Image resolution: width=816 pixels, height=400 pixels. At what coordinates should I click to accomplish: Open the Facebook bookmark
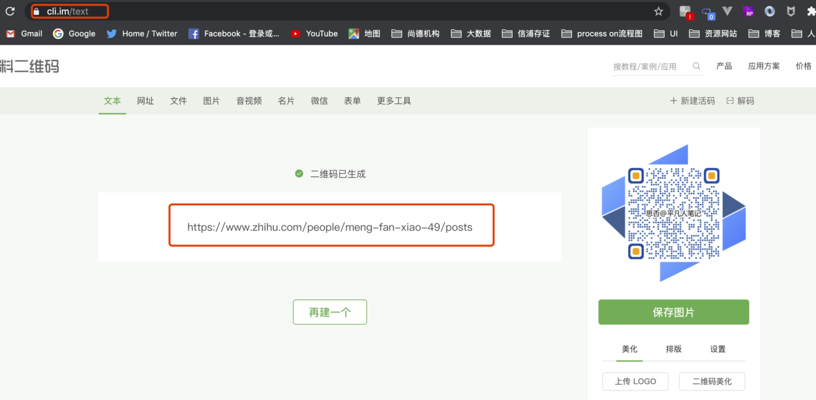[233, 34]
